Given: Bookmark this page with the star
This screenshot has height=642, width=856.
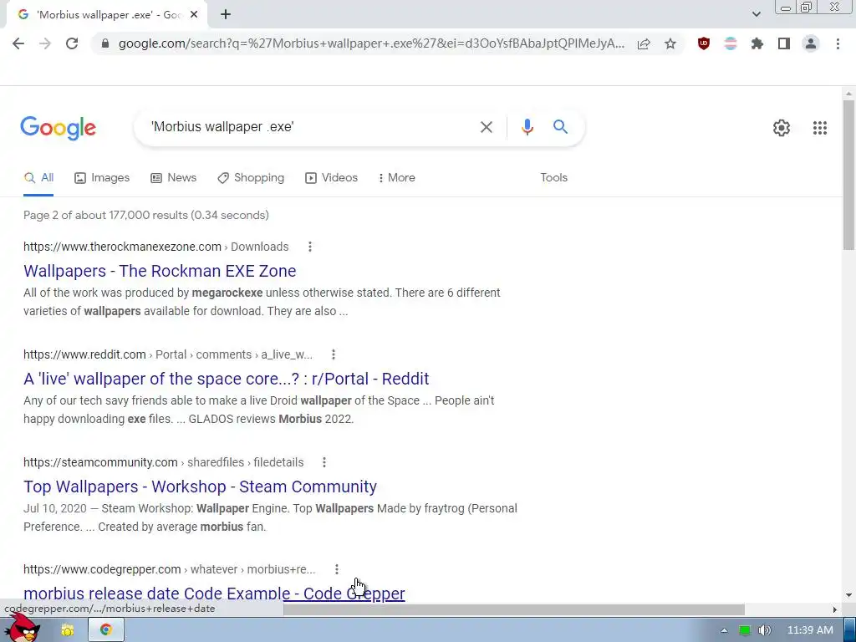Looking at the screenshot, I should pos(670,43).
